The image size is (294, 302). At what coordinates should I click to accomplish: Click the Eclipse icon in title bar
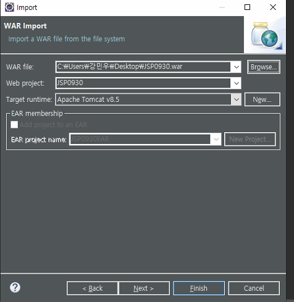coord(9,7)
